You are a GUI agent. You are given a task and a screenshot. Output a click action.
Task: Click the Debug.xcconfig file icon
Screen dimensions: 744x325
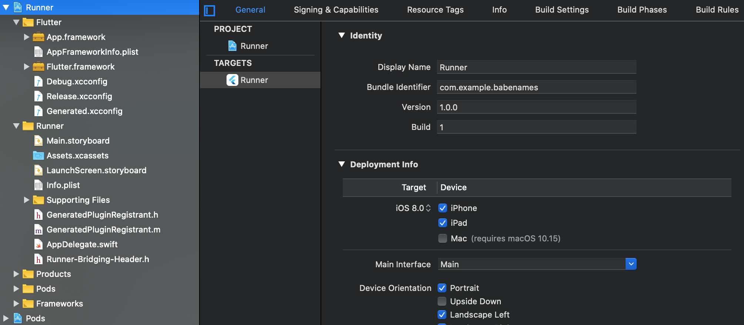point(38,81)
